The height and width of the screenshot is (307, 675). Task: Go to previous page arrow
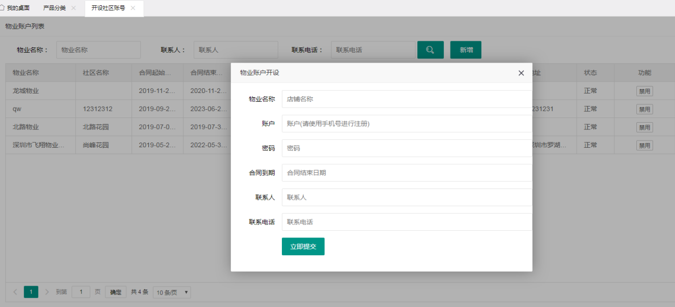coord(15,292)
